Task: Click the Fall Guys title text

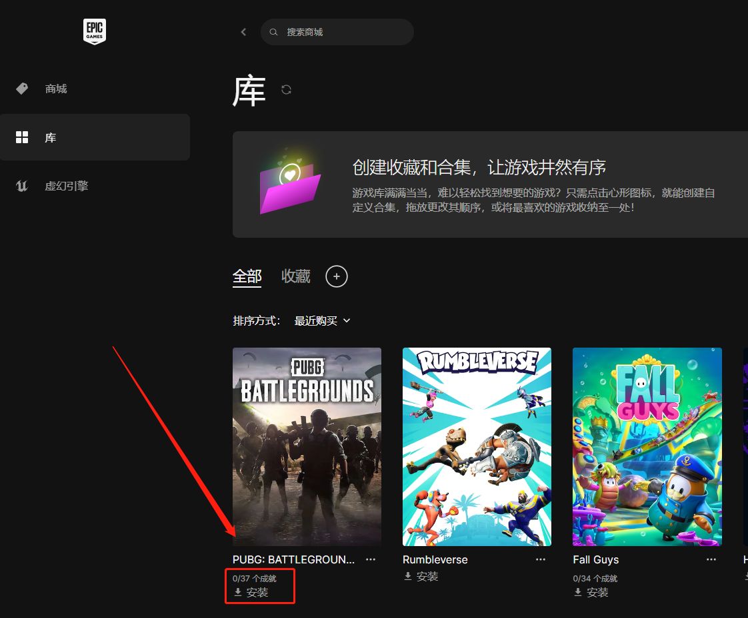Action: [596, 560]
